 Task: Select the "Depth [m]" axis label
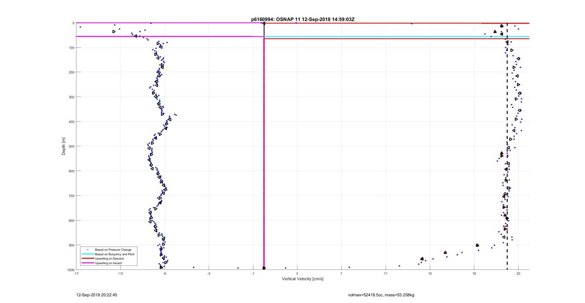pyautogui.click(x=64, y=146)
